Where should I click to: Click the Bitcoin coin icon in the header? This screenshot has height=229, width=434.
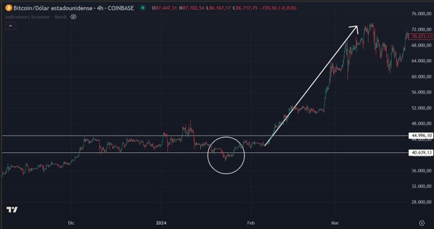[8, 8]
